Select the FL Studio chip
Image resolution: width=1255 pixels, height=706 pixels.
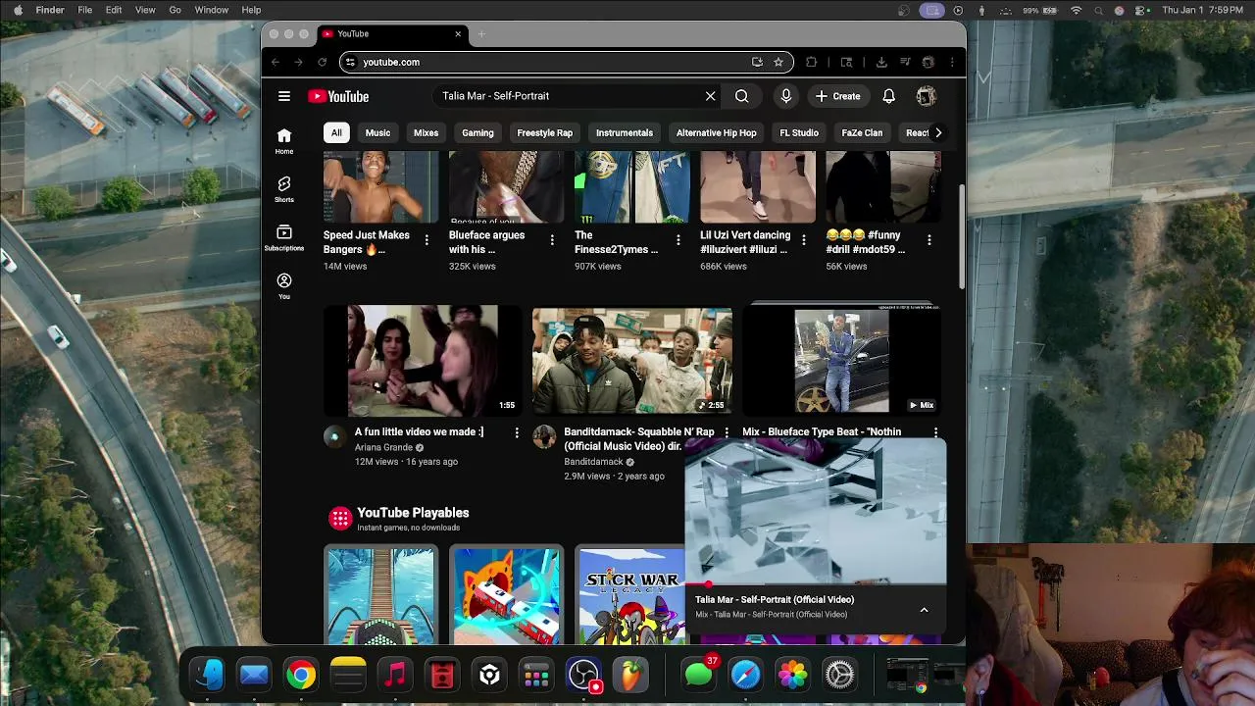click(799, 132)
